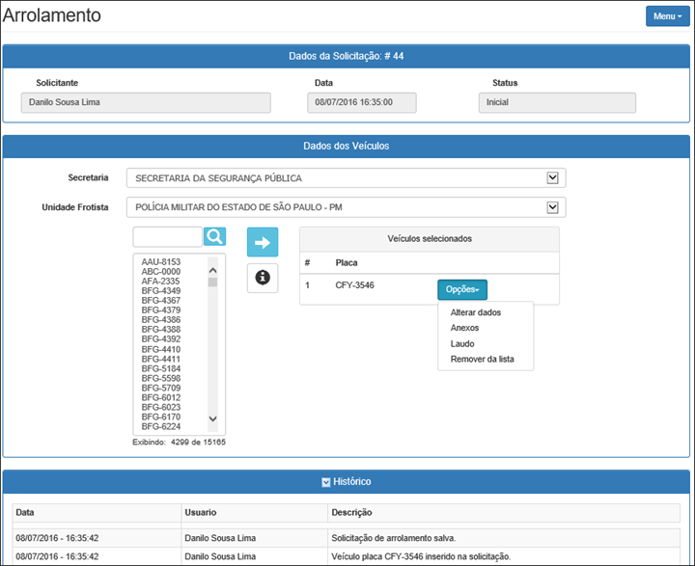
Task: Collapse the Histórico panel chevron icon
Action: click(326, 481)
